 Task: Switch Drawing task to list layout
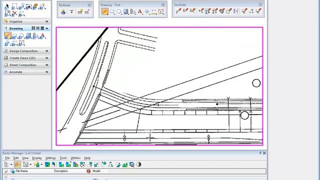click(38, 28)
